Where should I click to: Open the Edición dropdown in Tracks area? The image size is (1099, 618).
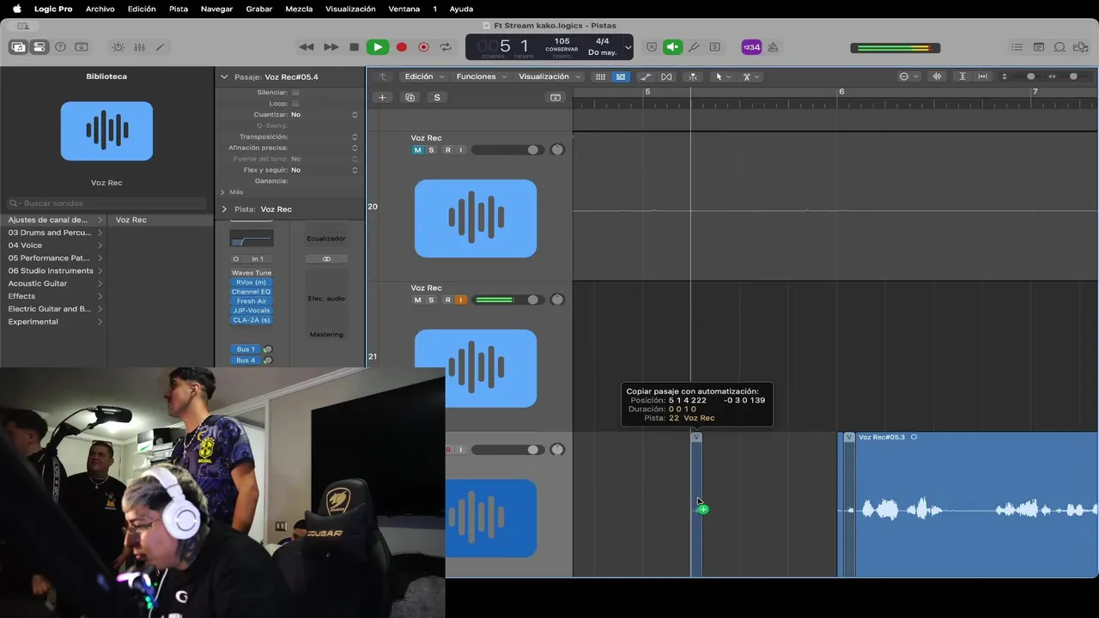tap(423, 76)
